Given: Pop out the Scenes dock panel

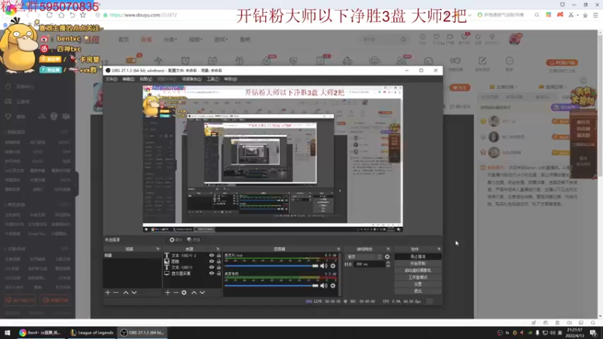Looking at the screenshot, I should (x=158, y=249).
